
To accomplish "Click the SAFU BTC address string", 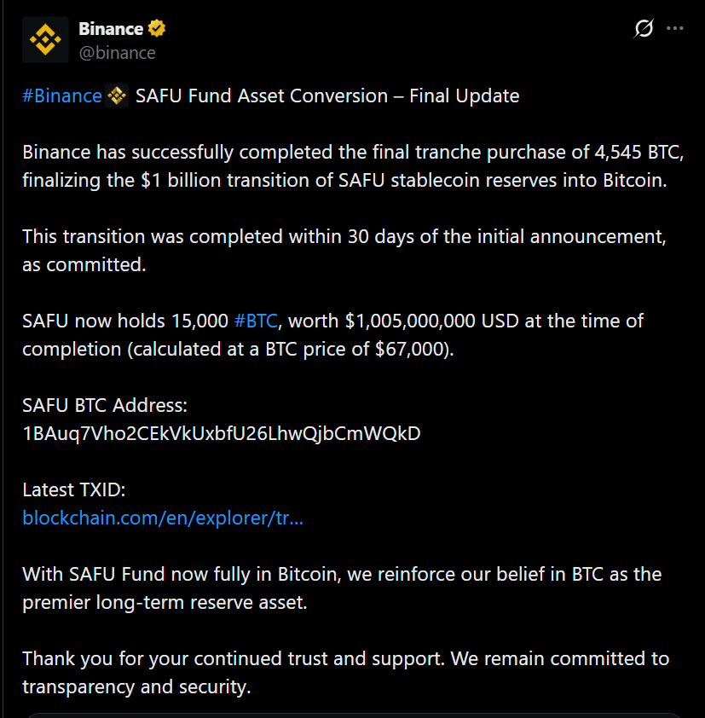I will coord(222,433).
